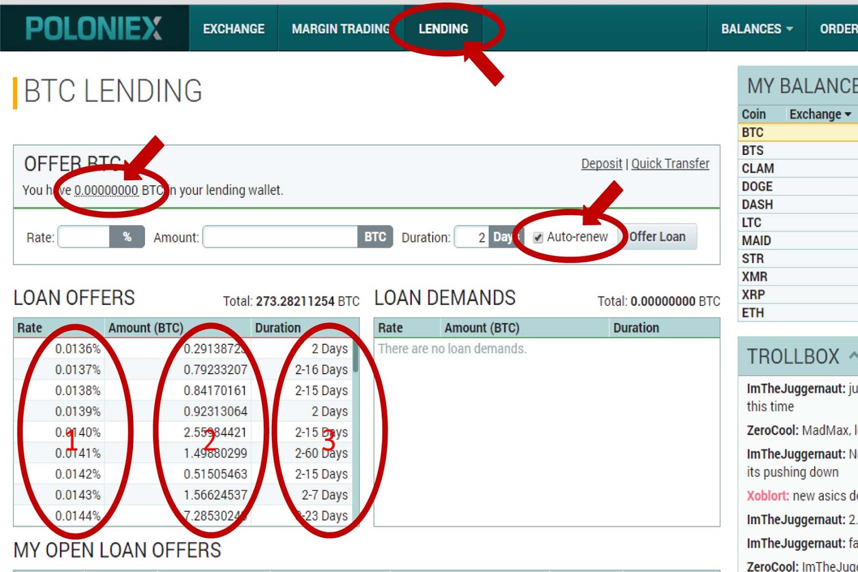Click amount 1.56624537 in loan offers
Image resolution: width=858 pixels, height=572 pixels.
(x=215, y=495)
